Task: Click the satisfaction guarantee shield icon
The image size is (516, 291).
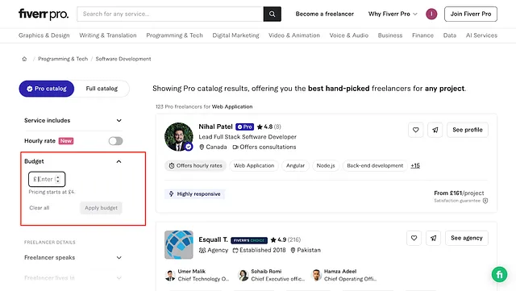Action: [485, 201]
